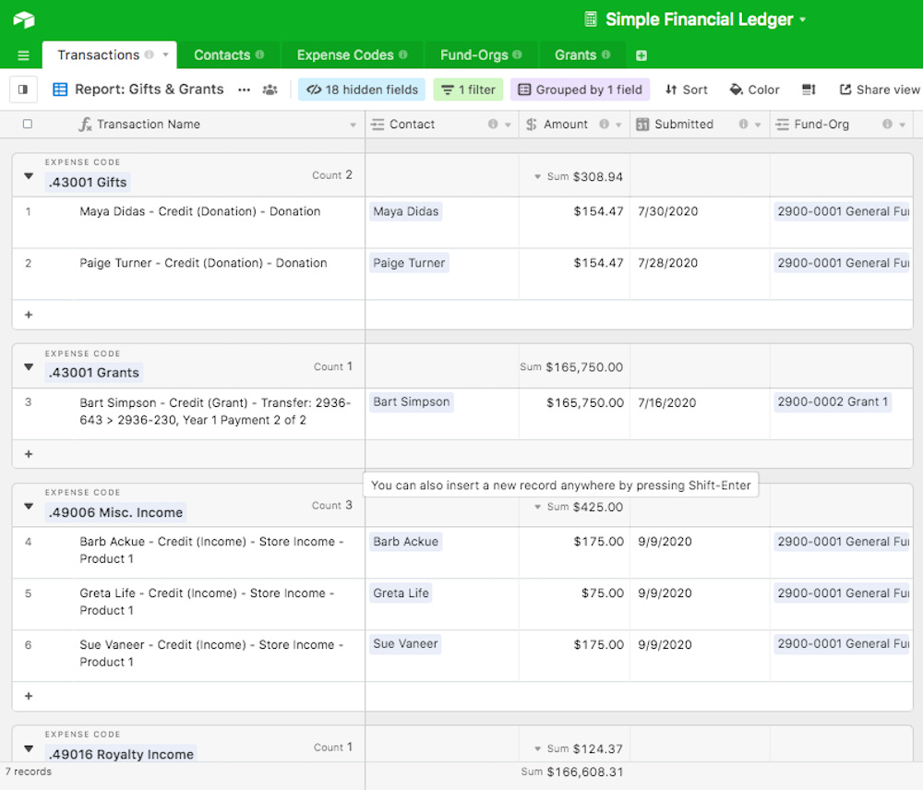Click the collaborators people icon

click(x=270, y=90)
